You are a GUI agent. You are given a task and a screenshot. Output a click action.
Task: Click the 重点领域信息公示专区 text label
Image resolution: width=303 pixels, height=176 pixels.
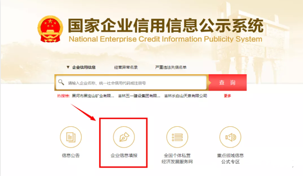230,158
